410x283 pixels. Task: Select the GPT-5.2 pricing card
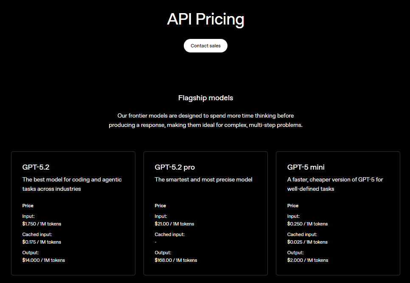point(73,213)
